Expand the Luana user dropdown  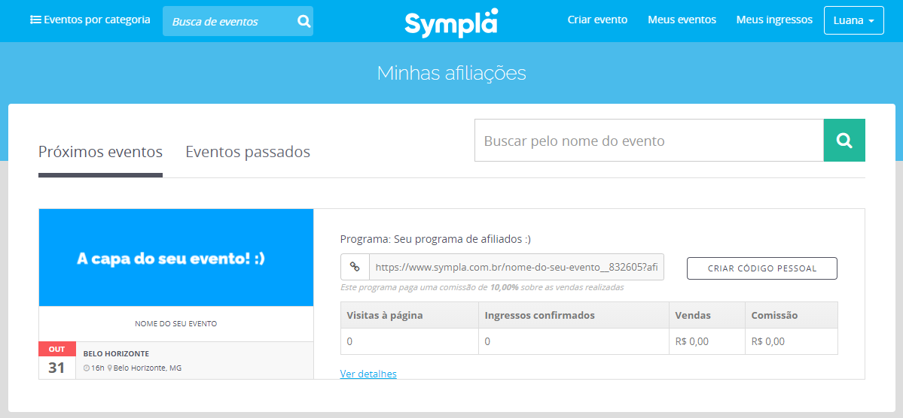(x=853, y=20)
